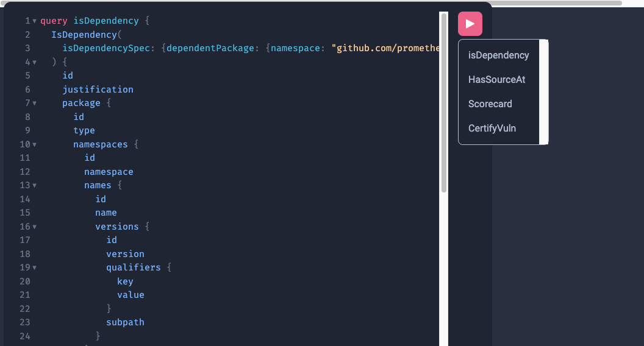Collapse the qualifiers block on line 19
Screen dimensions: 644x346
[x=35, y=268]
